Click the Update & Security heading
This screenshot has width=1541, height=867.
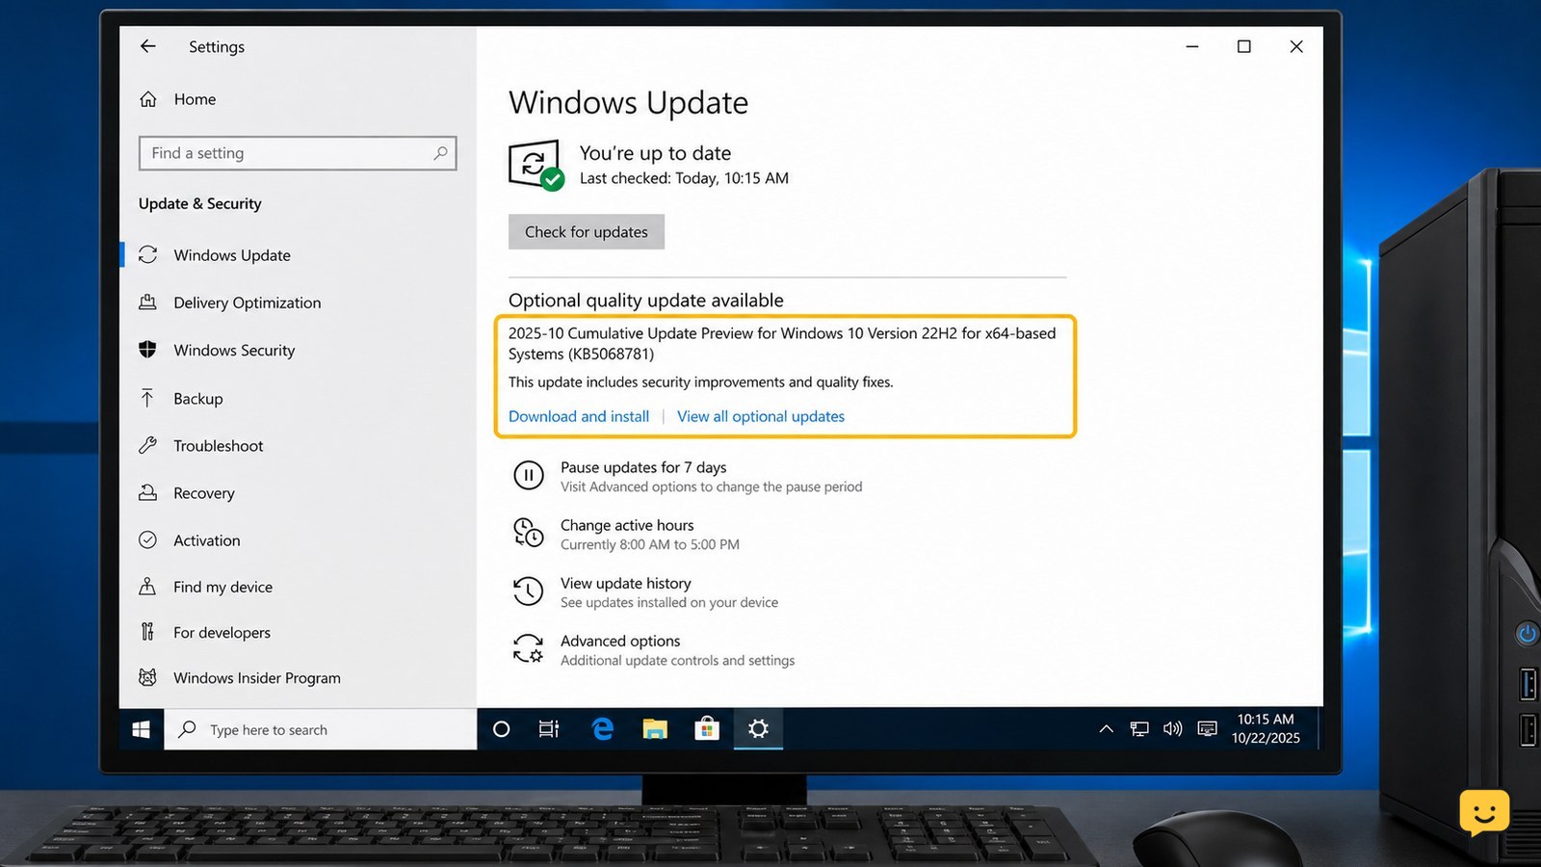[199, 203]
